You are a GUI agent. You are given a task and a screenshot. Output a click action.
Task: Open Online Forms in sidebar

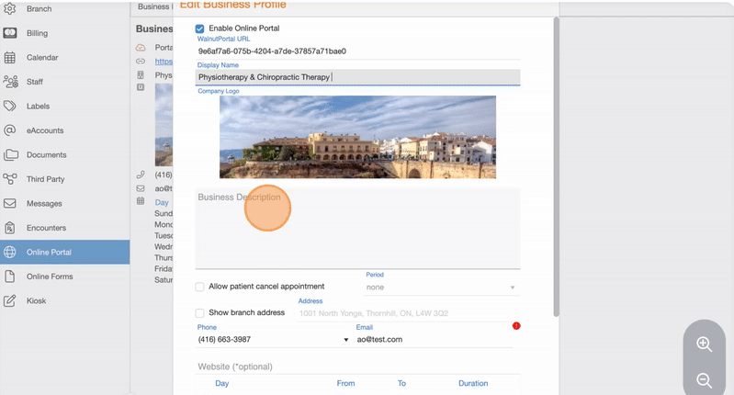click(x=50, y=276)
